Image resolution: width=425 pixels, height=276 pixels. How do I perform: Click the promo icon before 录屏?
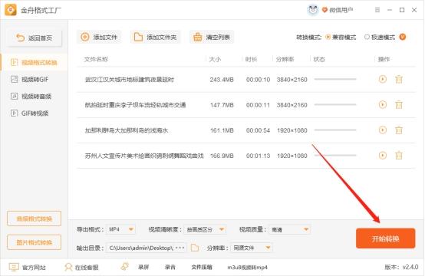(x=125, y=267)
